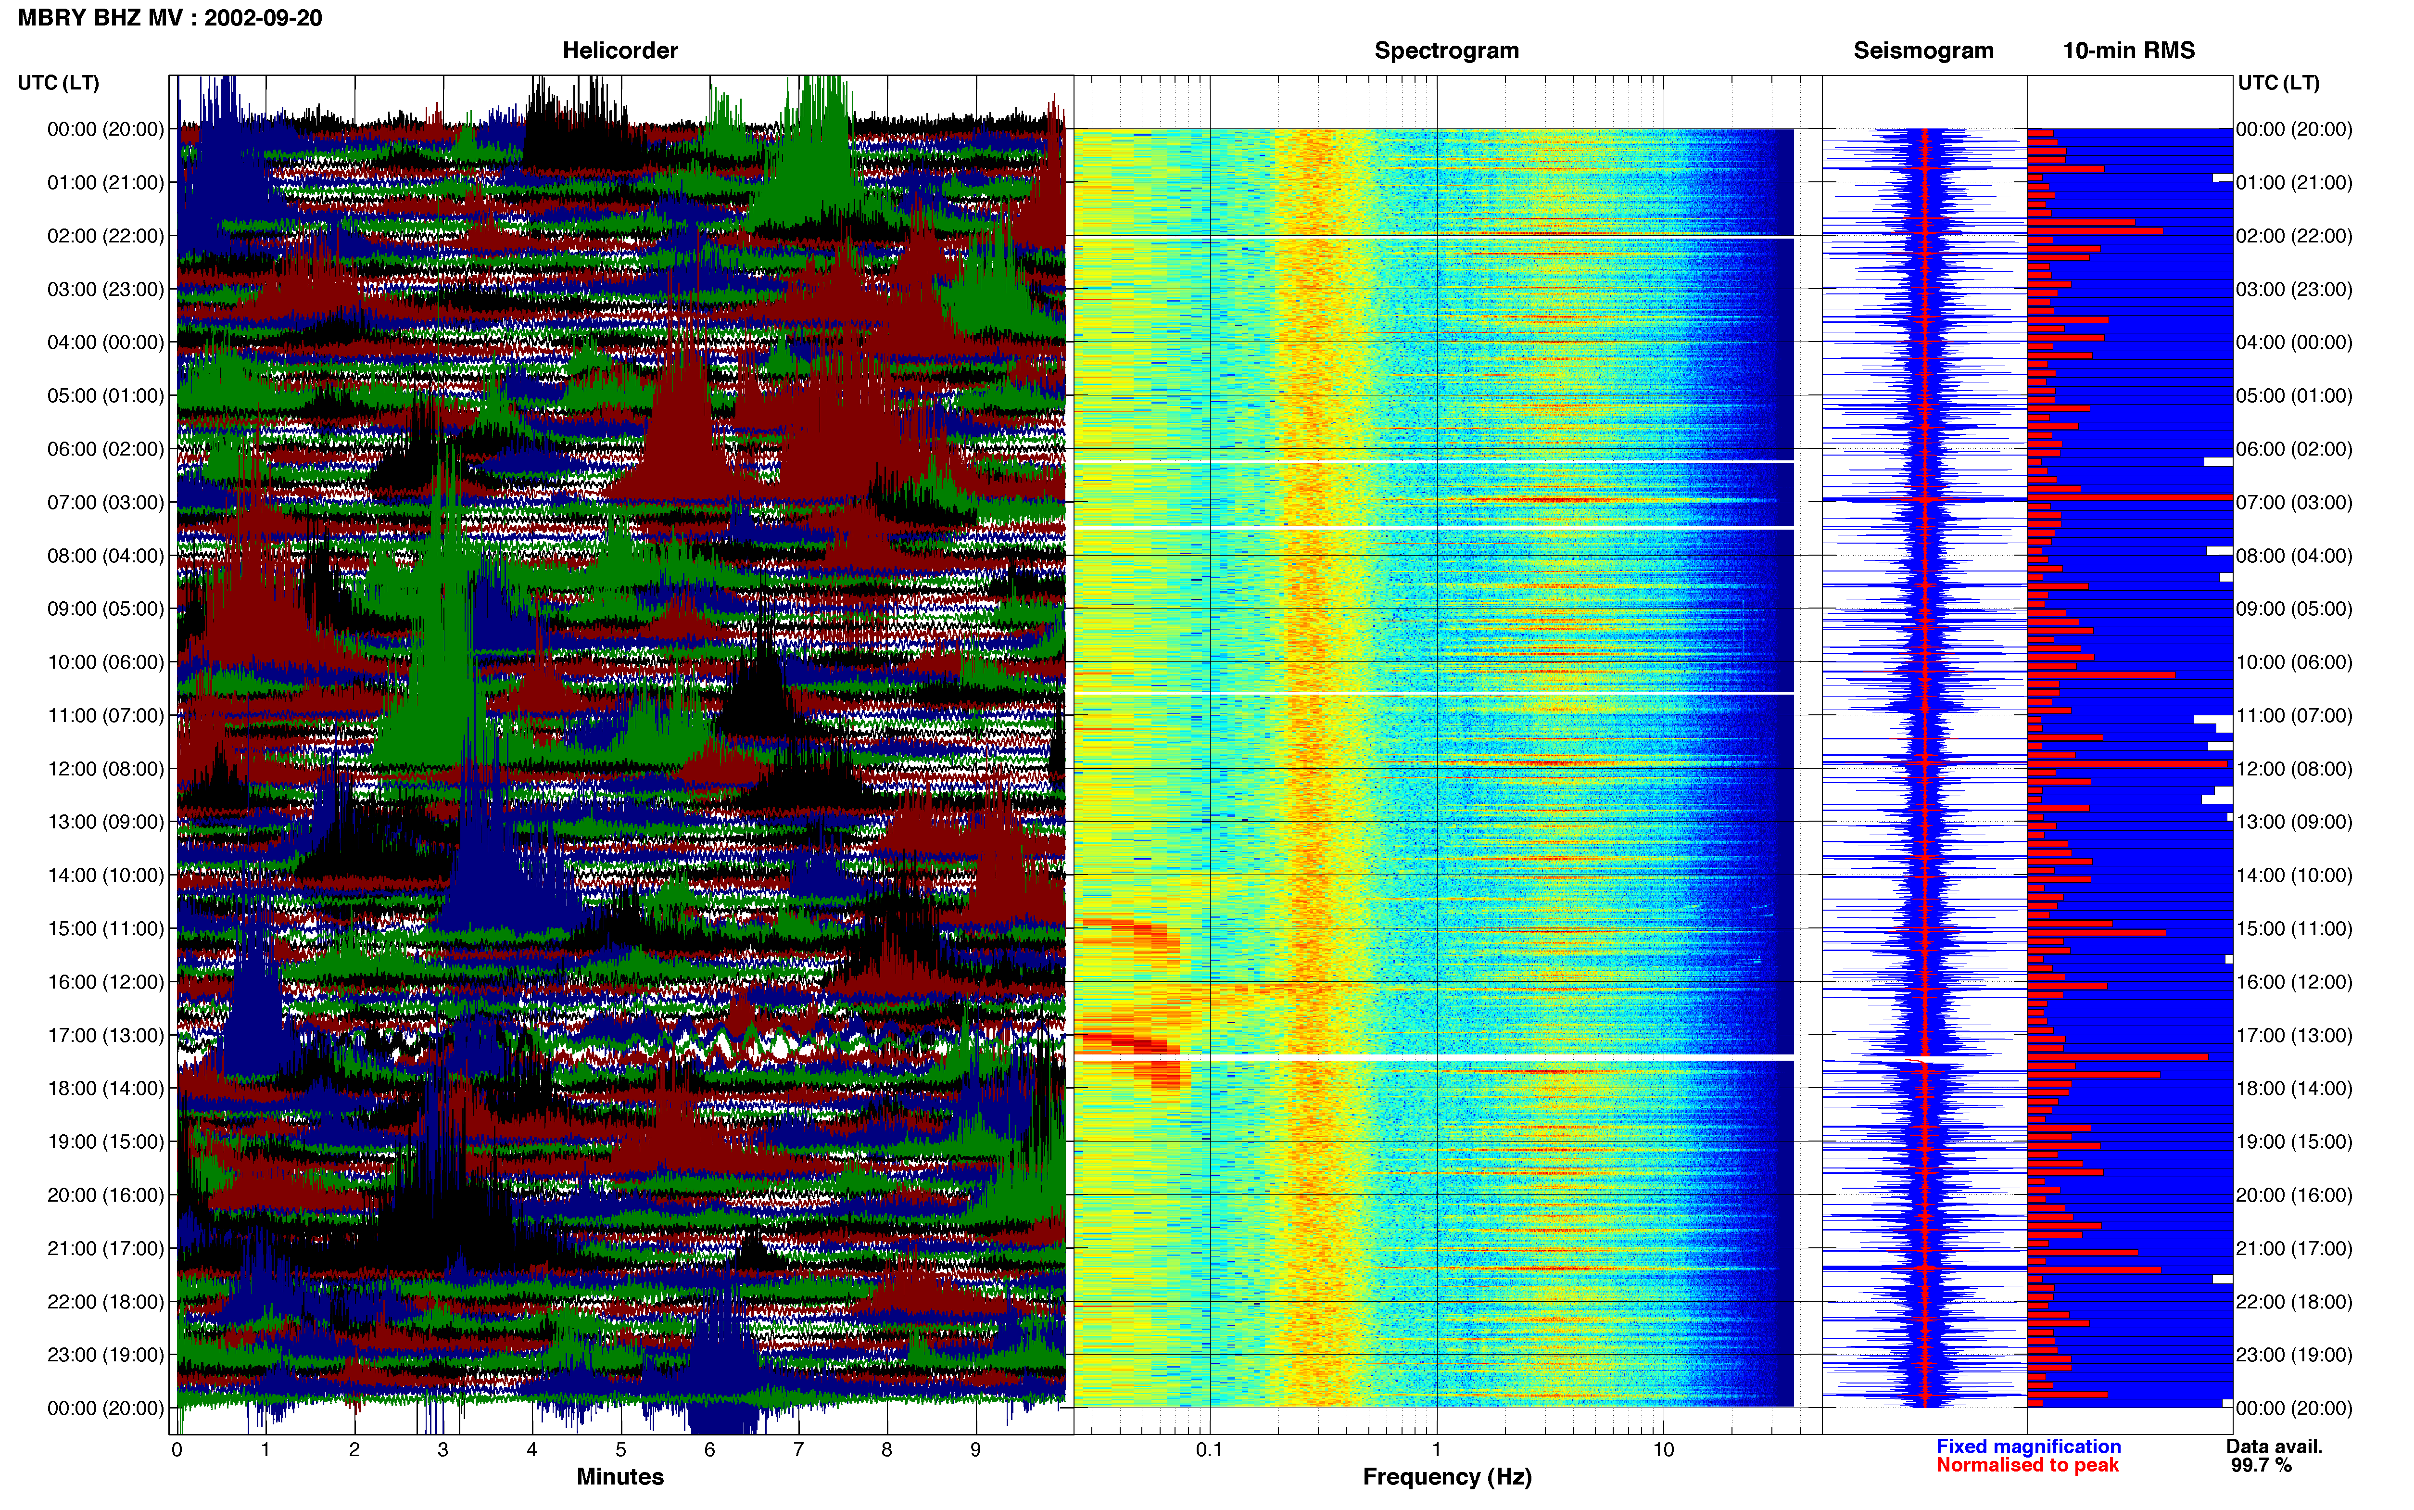Click the left '10:00 (06:00)' time label
This screenshot has height=1510, width=2414.
click(106, 662)
